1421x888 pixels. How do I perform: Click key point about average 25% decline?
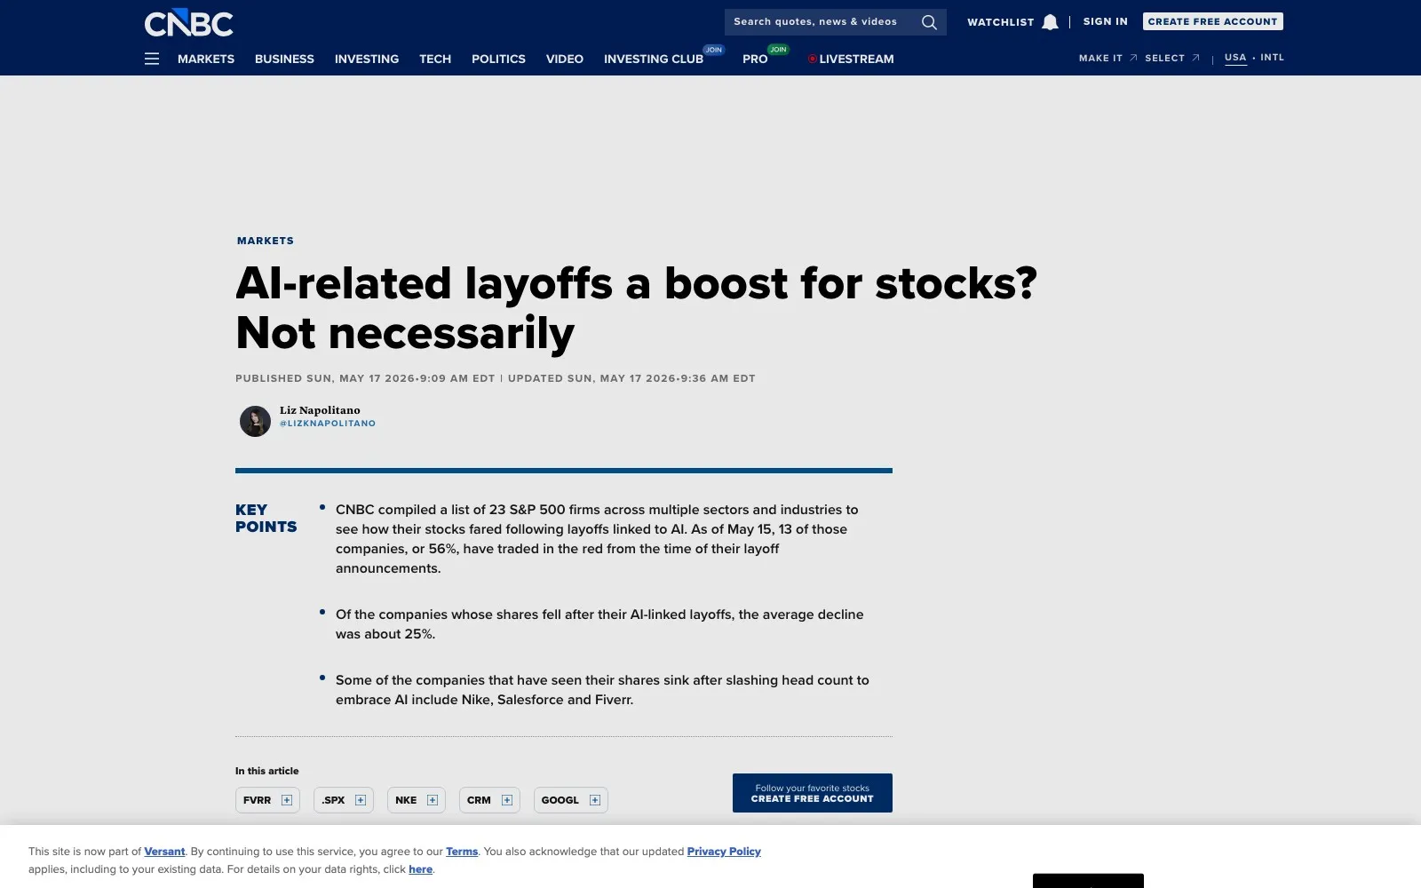pyautogui.click(x=599, y=624)
